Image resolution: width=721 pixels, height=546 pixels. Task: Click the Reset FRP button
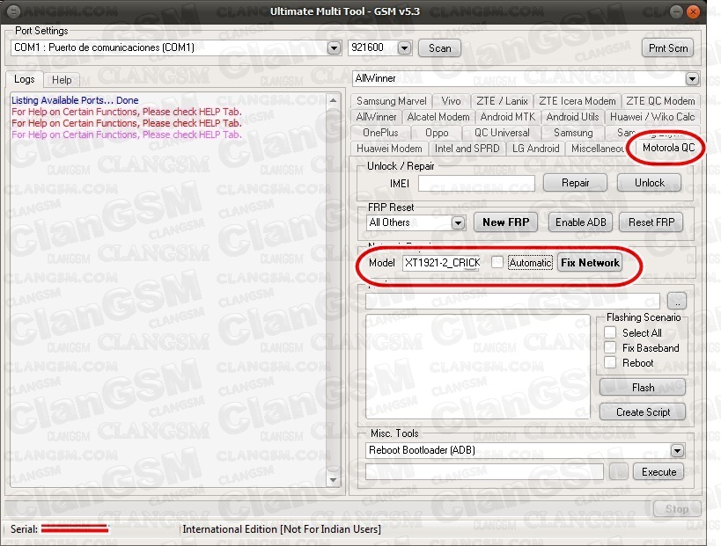pos(651,222)
